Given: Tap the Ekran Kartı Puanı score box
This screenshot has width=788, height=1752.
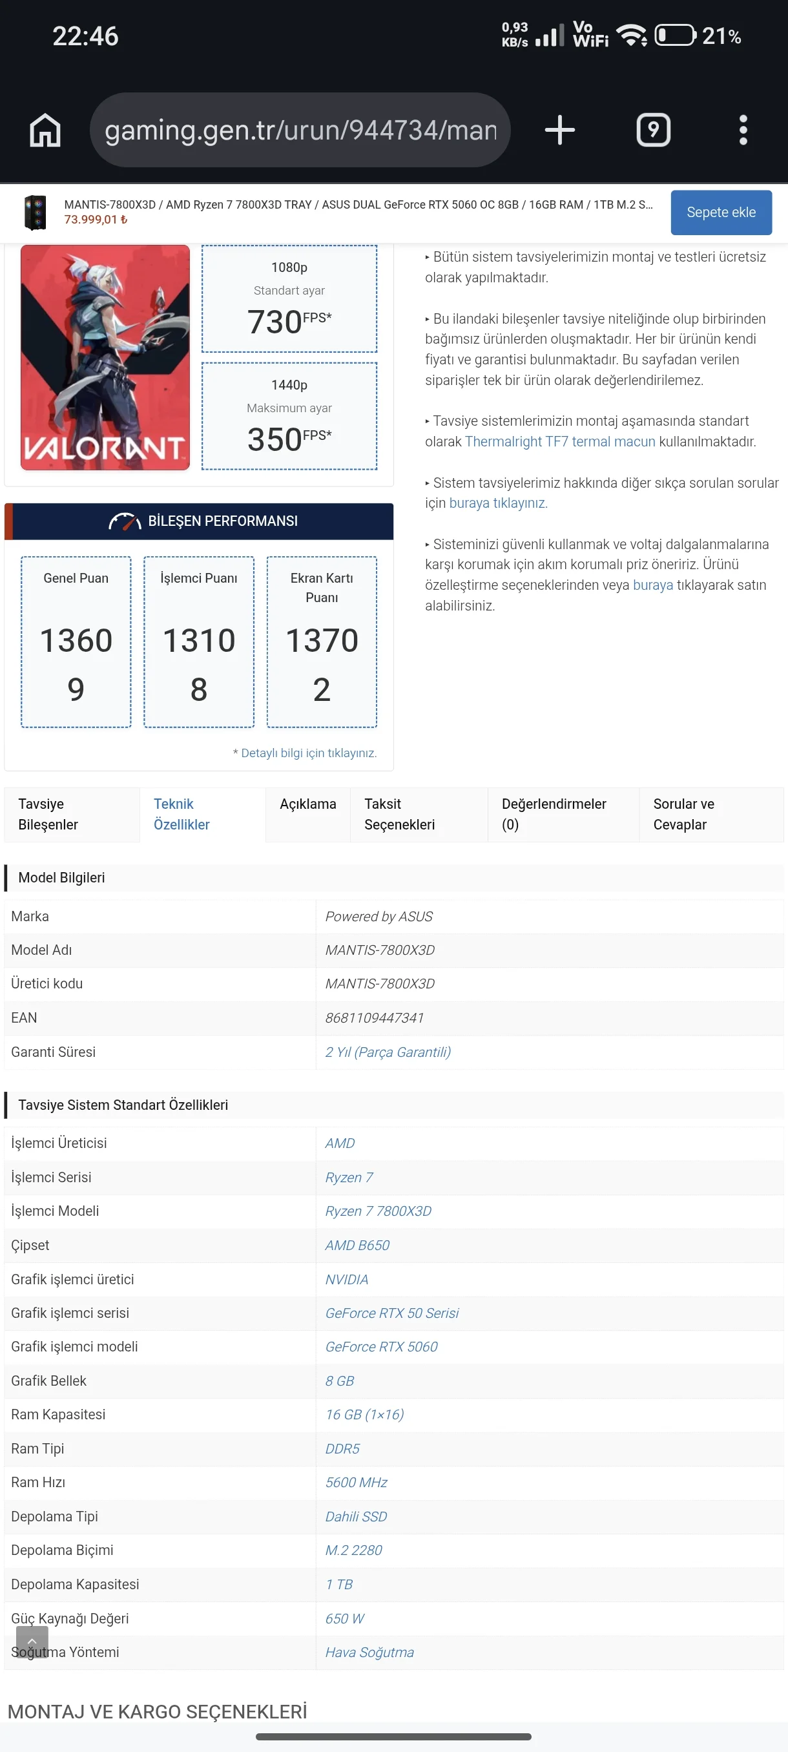Looking at the screenshot, I should point(322,642).
